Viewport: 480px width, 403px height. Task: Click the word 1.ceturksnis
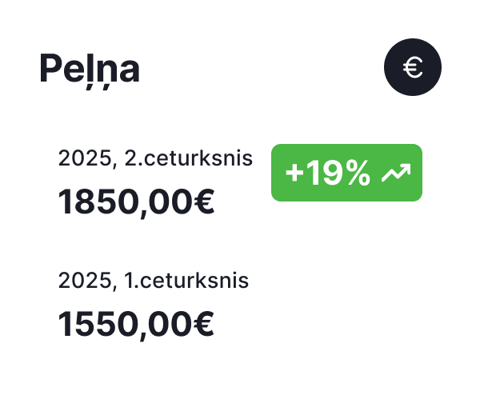(186, 281)
